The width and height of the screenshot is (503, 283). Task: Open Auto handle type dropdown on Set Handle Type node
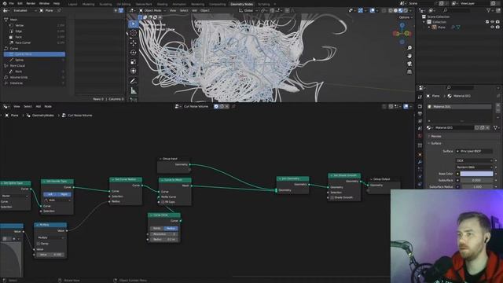[x=57, y=200]
